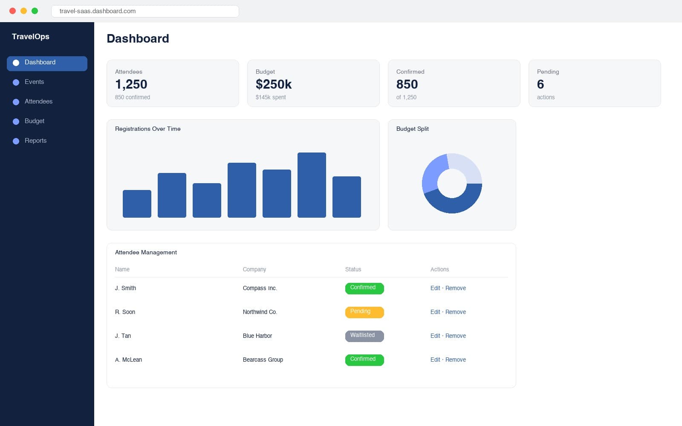Click the Blue Harbor company cell
Viewport: 682px width, 426px height.
[x=257, y=336]
